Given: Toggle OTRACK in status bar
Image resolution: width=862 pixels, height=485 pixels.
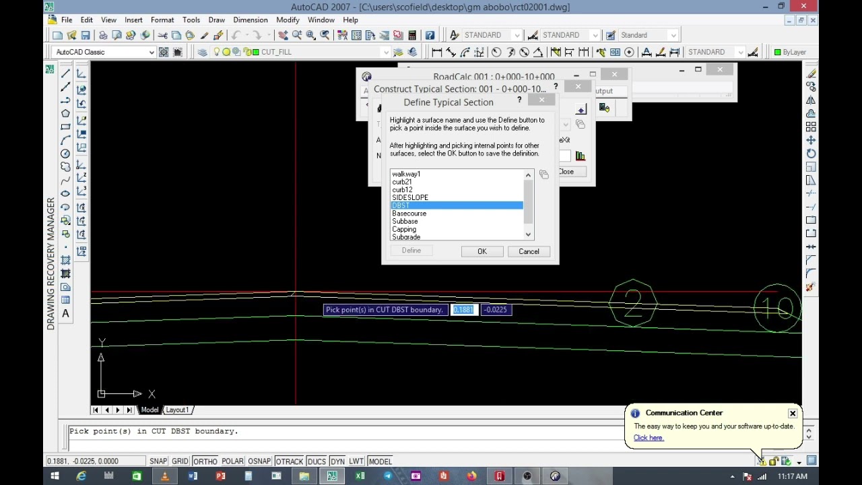Looking at the screenshot, I should (289, 461).
